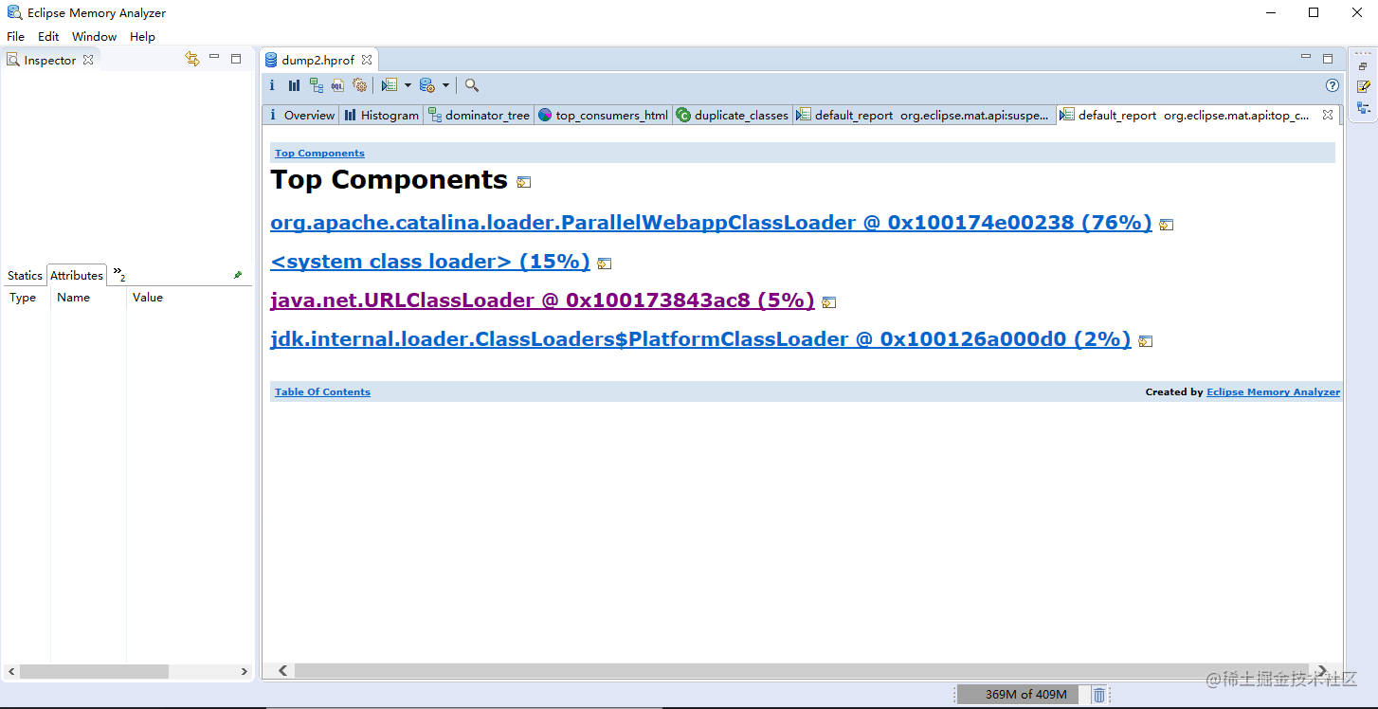This screenshot has width=1378, height=709.
Task: Click the report scrollbar left arrow
Action: click(x=282, y=671)
